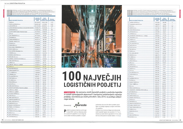183x129 pixels.
Task: Click 'PREZA LOGISTIKA d.o.o.' row
Action: [x=152, y=88]
